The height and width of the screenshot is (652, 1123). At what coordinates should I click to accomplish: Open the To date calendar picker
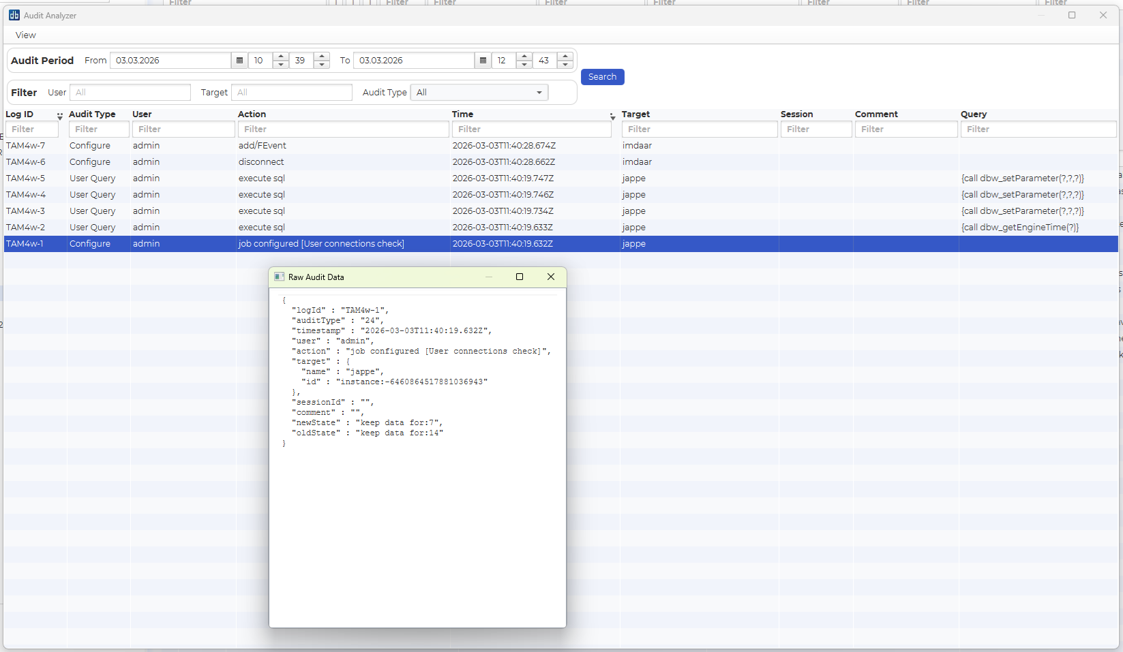tap(483, 61)
